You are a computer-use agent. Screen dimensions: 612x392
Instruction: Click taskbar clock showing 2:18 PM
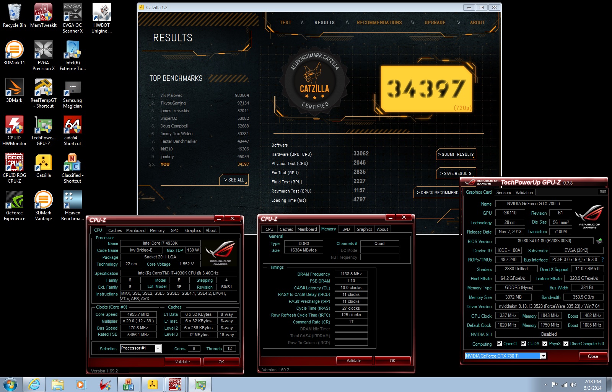coord(592,385)
